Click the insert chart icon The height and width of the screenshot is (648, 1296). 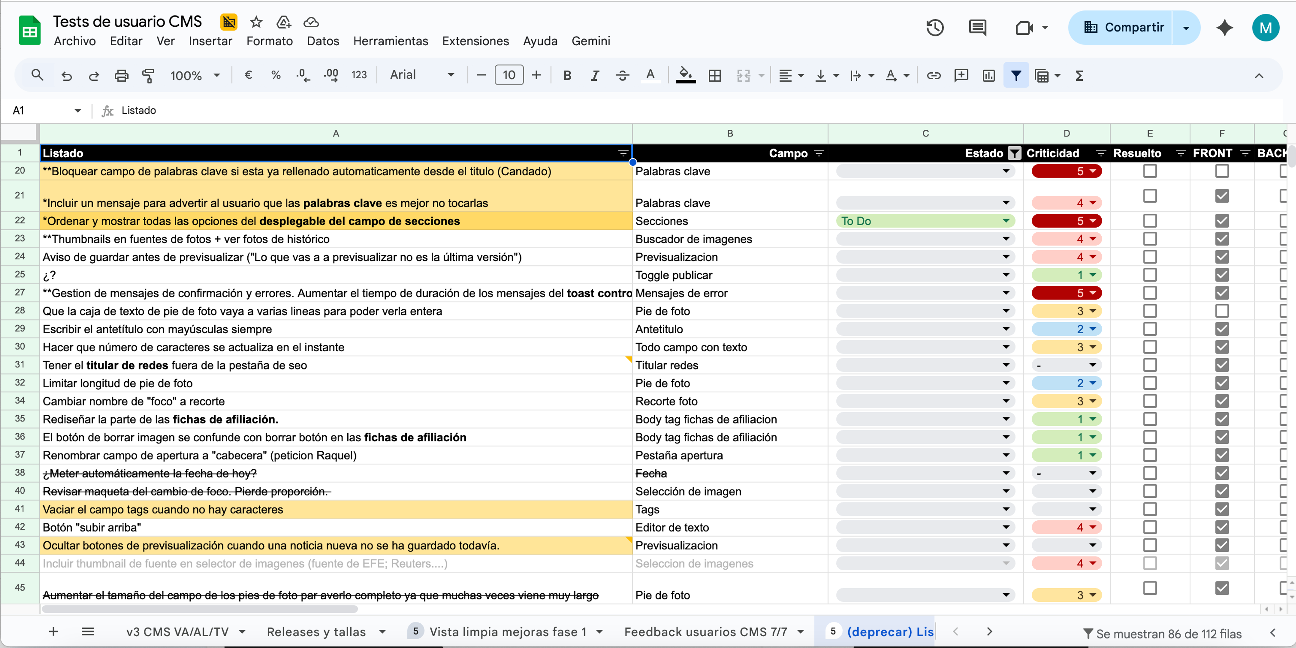pyautogui.click(x=989, y=76)
